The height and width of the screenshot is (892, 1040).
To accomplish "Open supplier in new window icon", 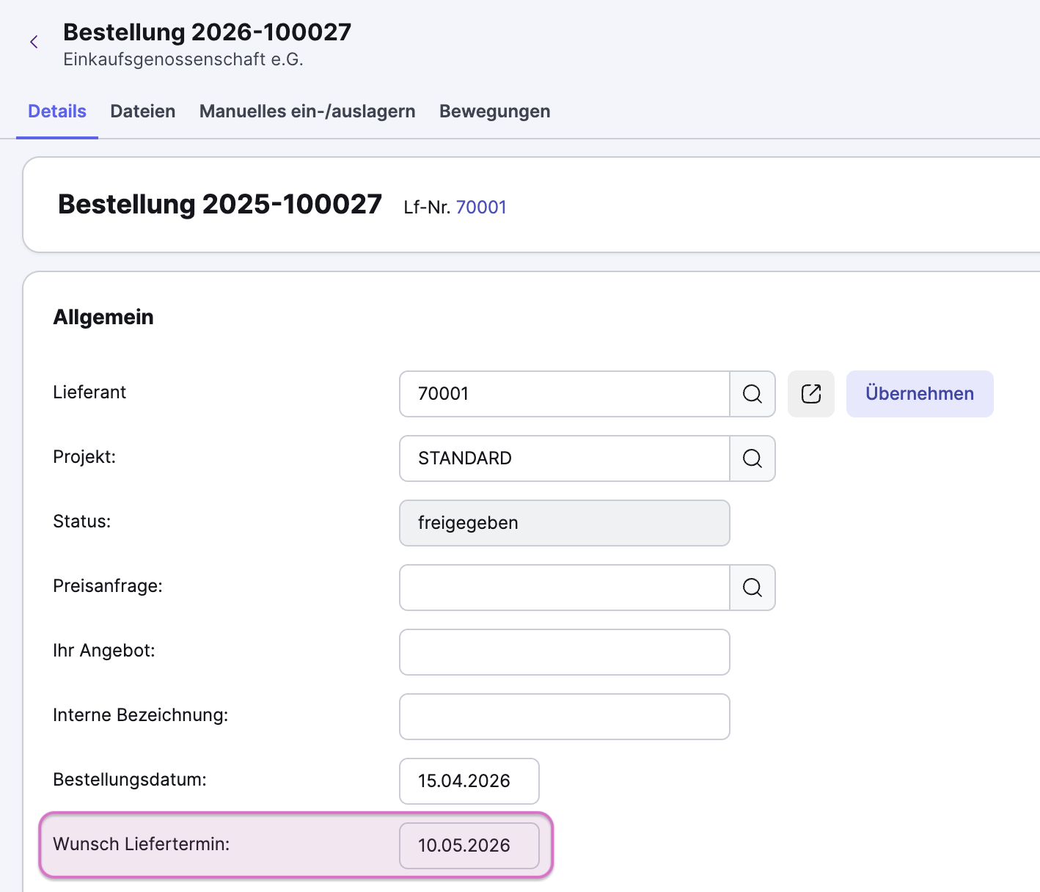I will 810,394.
